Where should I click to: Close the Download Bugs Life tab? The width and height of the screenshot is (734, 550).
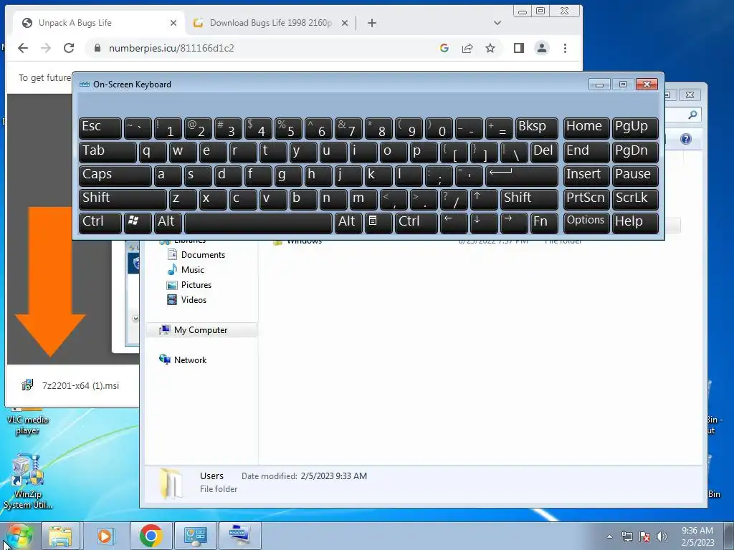345,23
